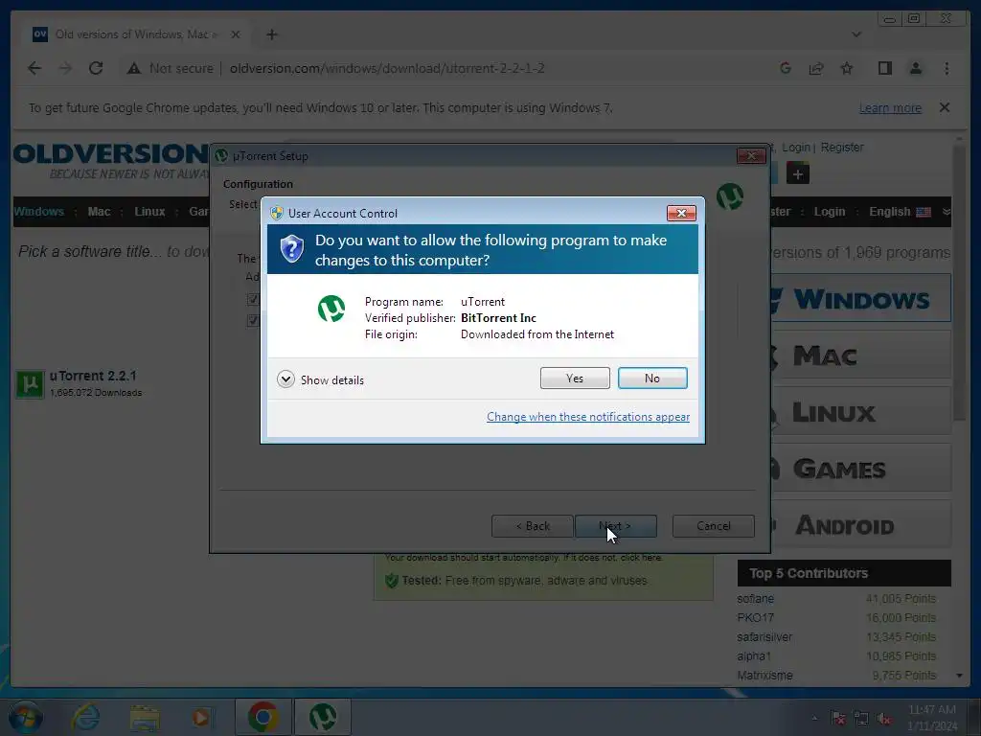The image size is (981, 736).
Task: Click the uTorrent logo in Setup window
Action: (729, 196)
